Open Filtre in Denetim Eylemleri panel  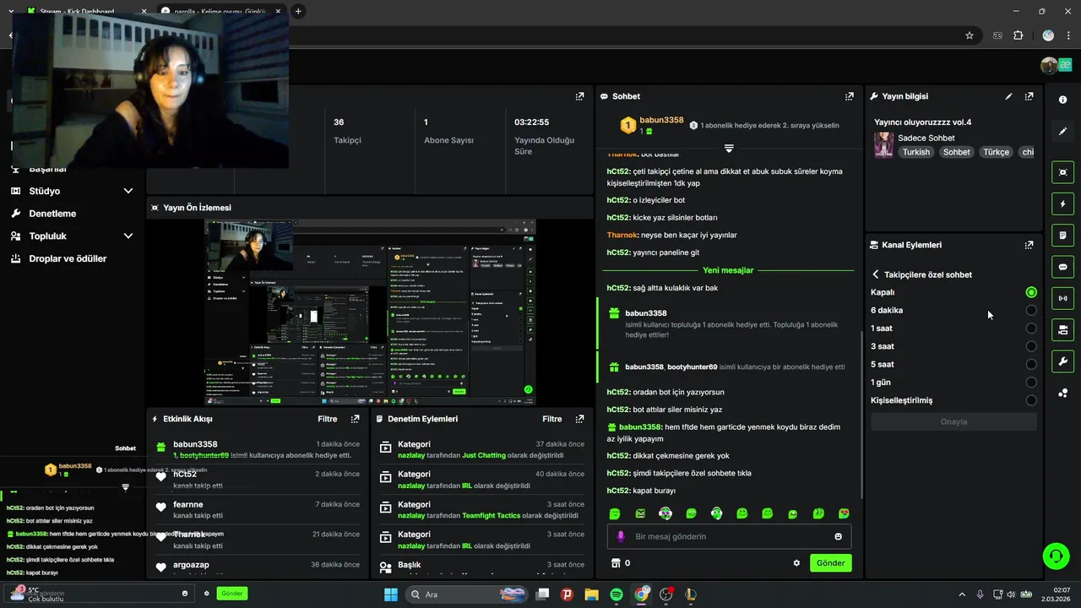(x=552, y=419)
